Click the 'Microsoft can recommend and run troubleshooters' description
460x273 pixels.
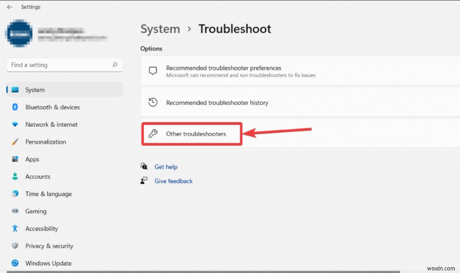point(241,75)
